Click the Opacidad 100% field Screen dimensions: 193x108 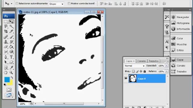click(x=161, y=66)
